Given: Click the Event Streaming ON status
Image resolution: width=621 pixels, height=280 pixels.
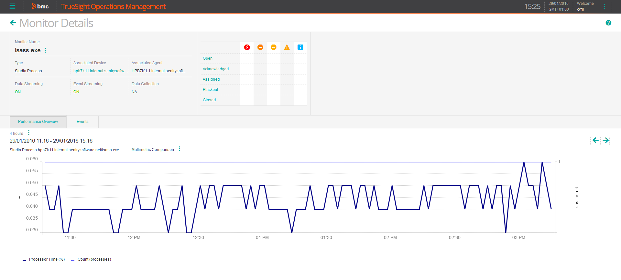Looking at the screenshot, I should 76,92.
